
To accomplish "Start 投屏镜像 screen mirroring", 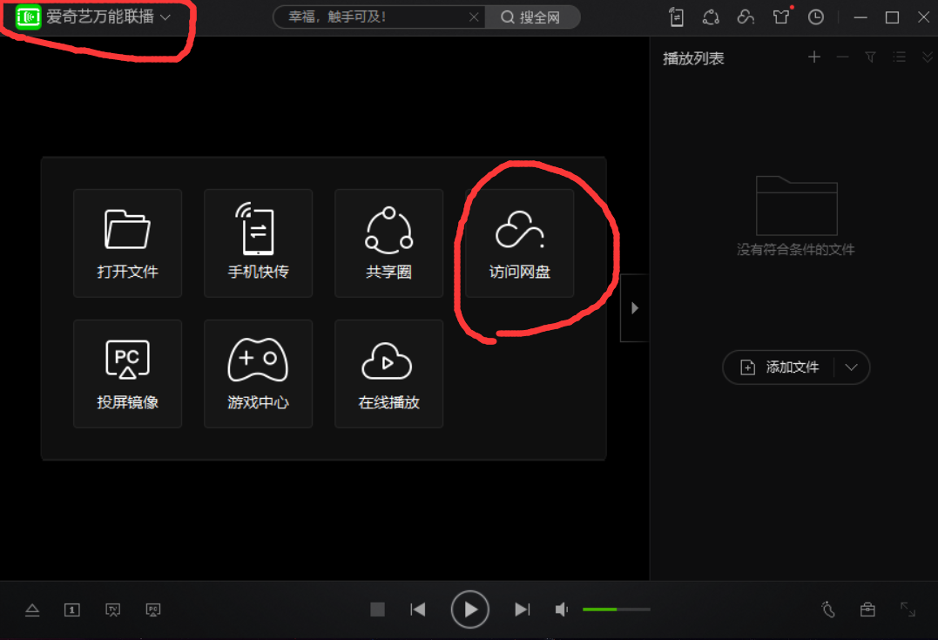I will [x=127, y=374].
